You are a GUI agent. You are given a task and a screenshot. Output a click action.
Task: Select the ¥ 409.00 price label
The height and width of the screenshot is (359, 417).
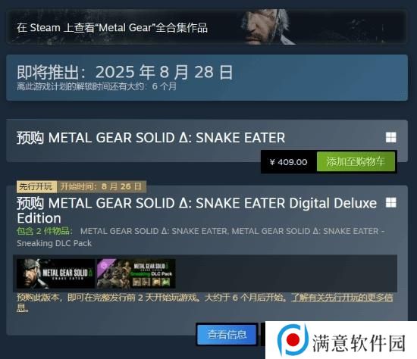289,162
